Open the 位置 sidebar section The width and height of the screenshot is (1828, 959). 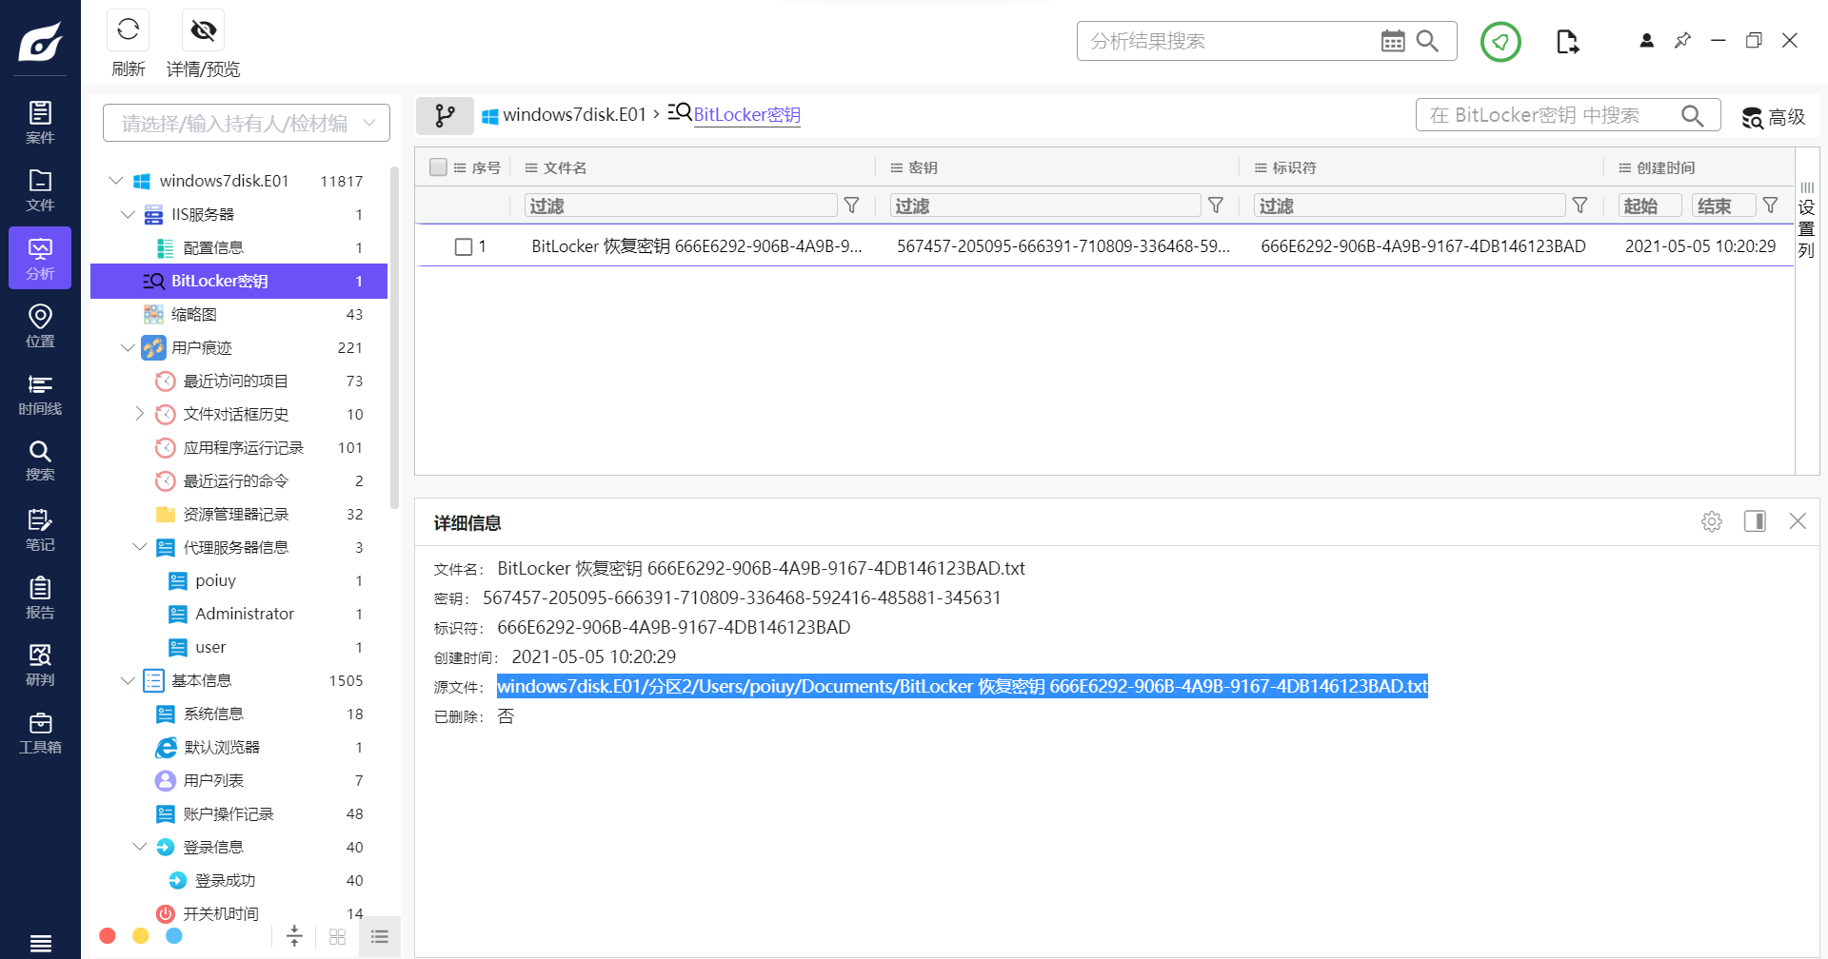point(40,325)
